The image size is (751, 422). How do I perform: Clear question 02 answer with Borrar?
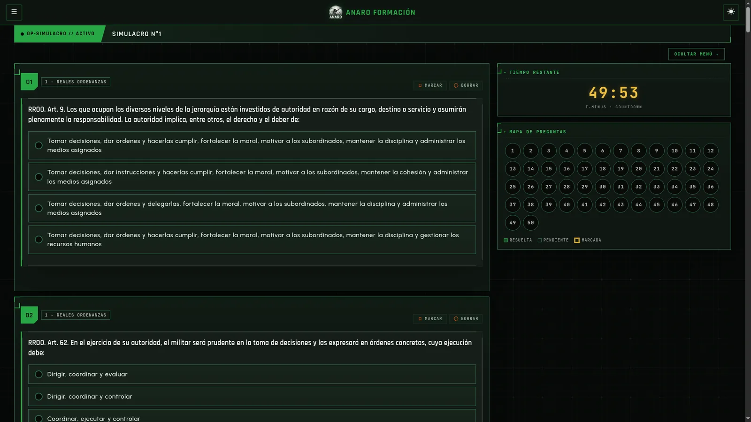coord(466,319)
